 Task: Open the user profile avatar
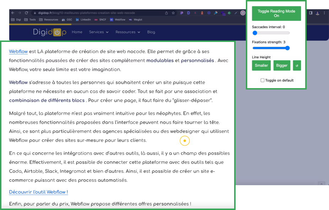(318, 13)
